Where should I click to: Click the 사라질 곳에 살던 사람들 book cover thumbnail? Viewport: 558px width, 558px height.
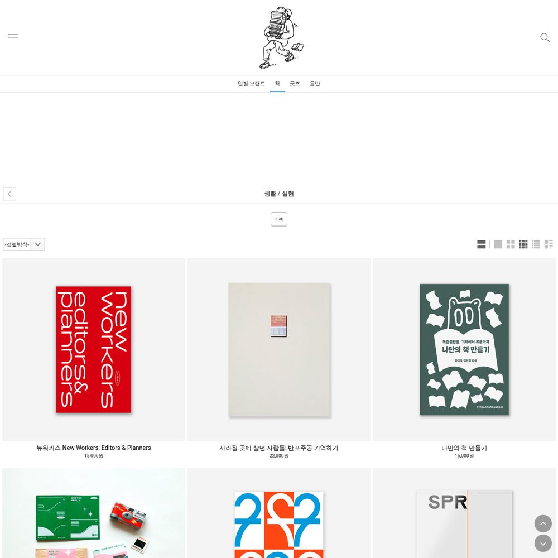tap(279, 349)
